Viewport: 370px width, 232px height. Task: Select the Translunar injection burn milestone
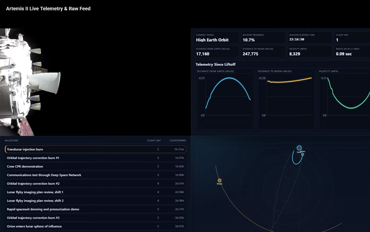(x=95, y=149)
